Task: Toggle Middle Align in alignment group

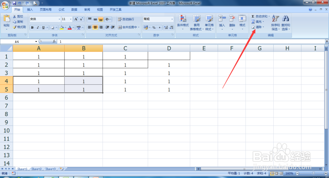Action: click(95, 19)
